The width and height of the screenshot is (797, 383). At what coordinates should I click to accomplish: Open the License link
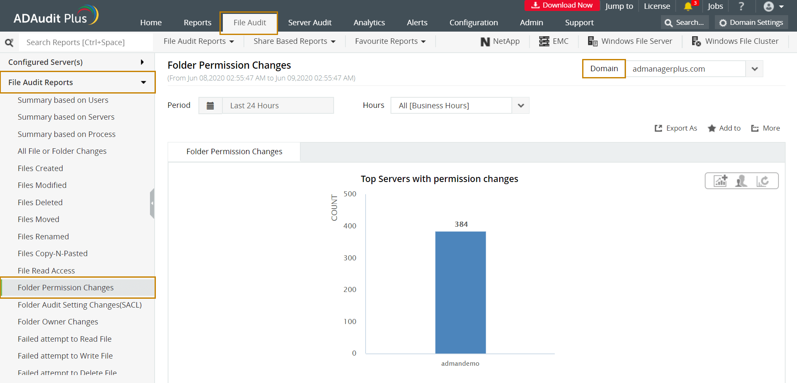click(x=657, y=6)
